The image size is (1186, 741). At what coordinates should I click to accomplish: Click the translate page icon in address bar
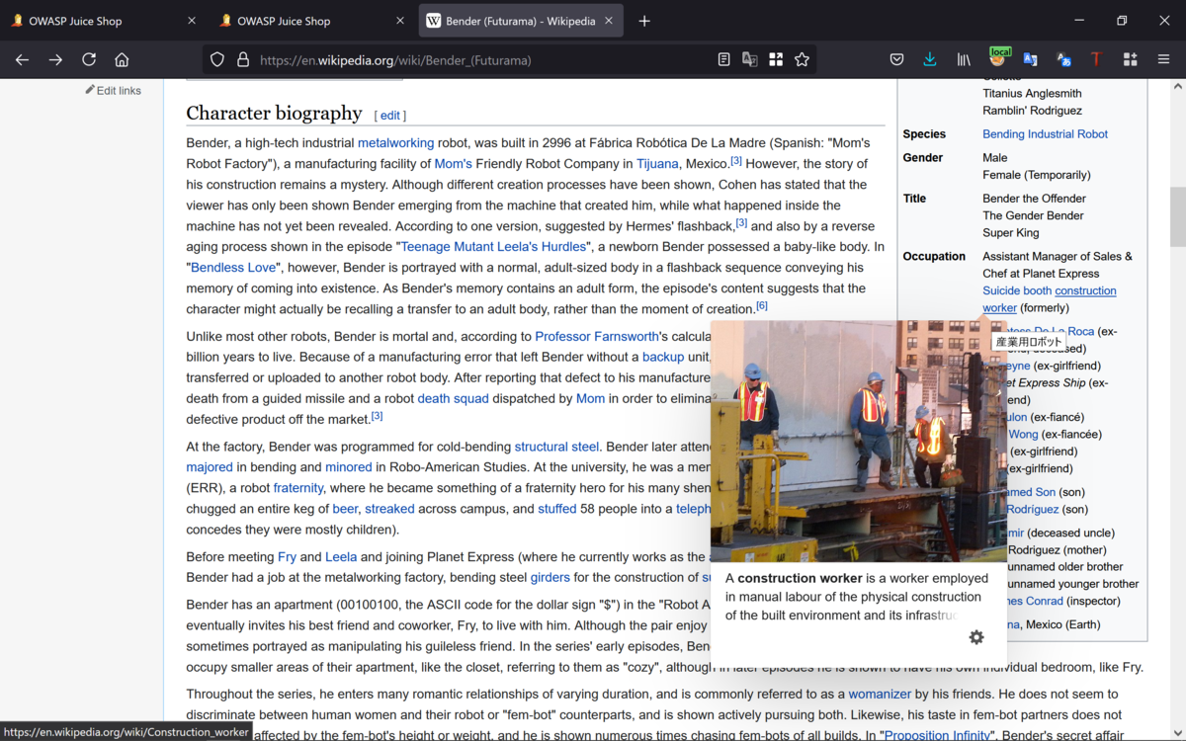[750, 59]
